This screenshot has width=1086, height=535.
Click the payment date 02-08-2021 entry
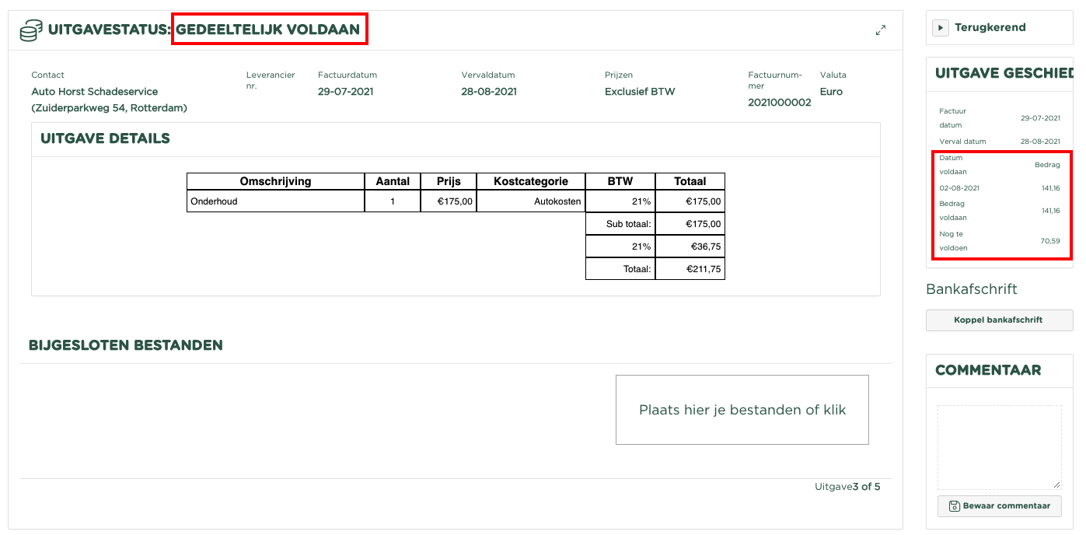[959, 188]
